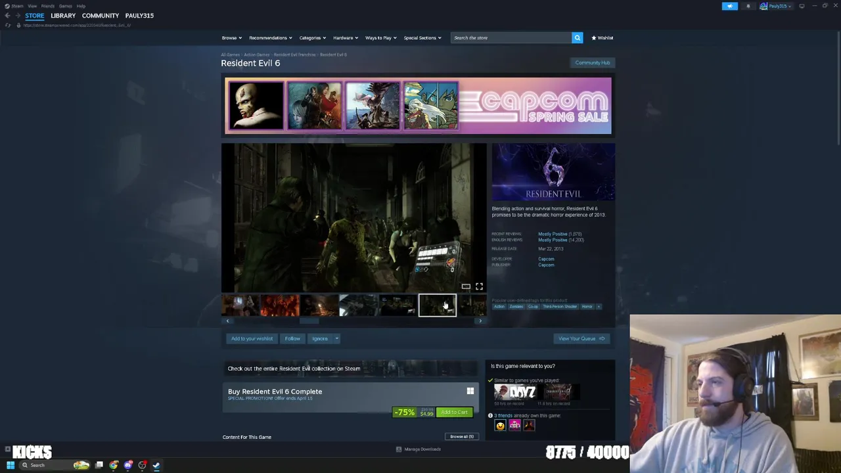This screenshot has height=473, width=841.
Task: Reload the store page
Action: tap(7, 25)
